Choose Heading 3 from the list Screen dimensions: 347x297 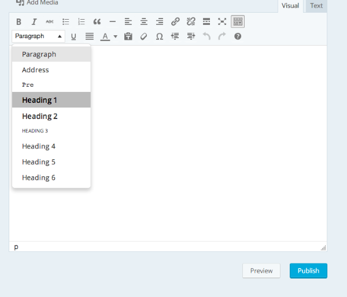tap(51, 131)
